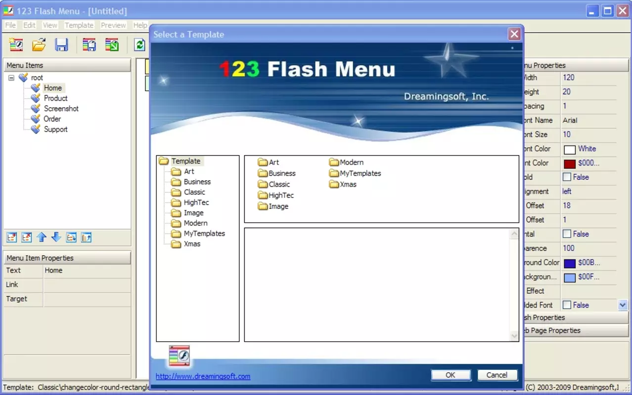The height and width of the screenshot is (395, 632).
Task: Click the preview pane scrollbar up arrow
Action: [514, 234]
